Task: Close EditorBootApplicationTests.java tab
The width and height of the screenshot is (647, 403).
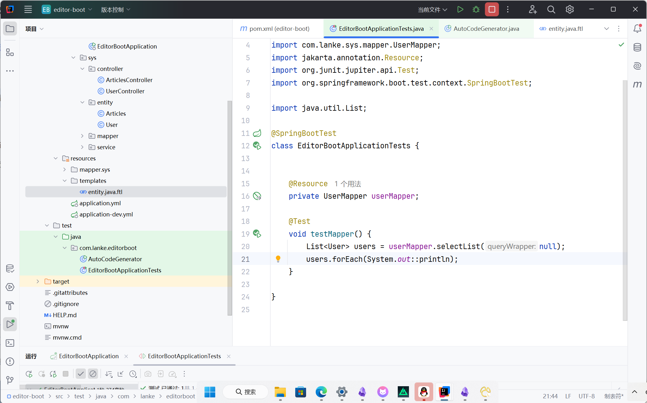Action: click(431, 29)
